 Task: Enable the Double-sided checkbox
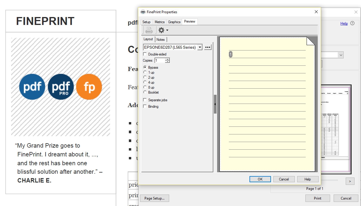pos(145,54)
